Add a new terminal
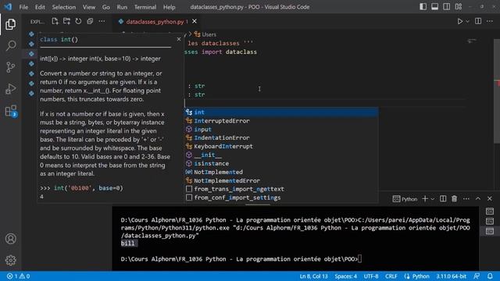 click(425, 199)
